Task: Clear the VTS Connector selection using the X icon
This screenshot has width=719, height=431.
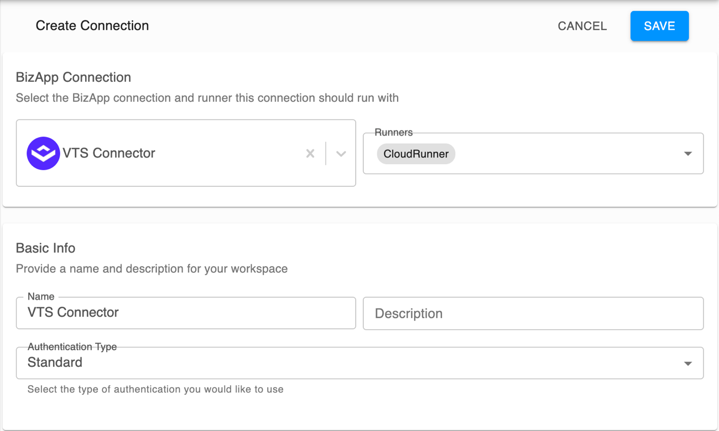Action: (x=310, y=153)
